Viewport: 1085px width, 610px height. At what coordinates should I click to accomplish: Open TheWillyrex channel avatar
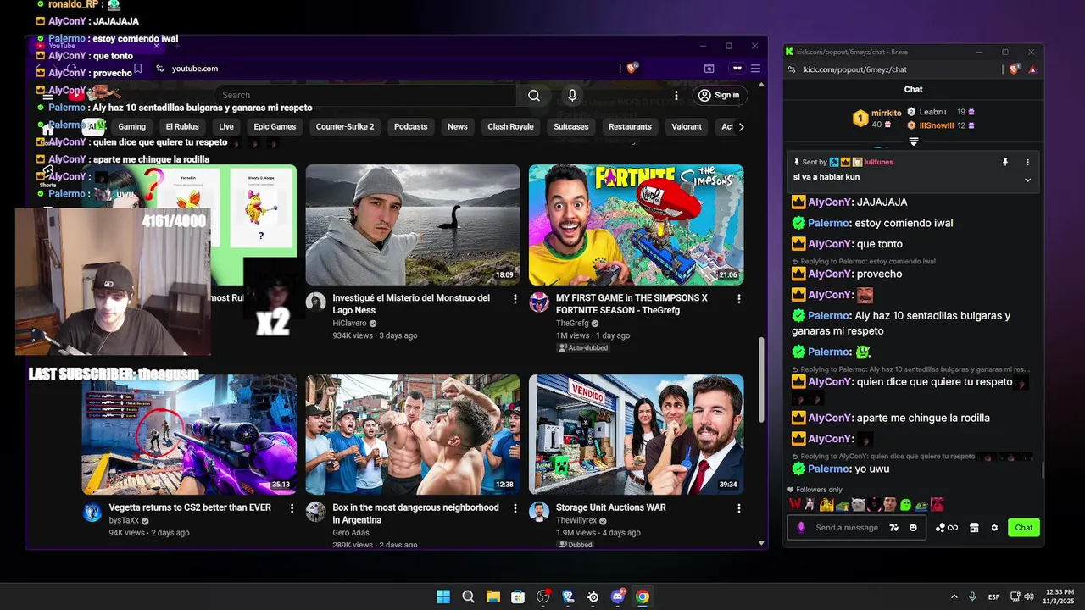539,512
